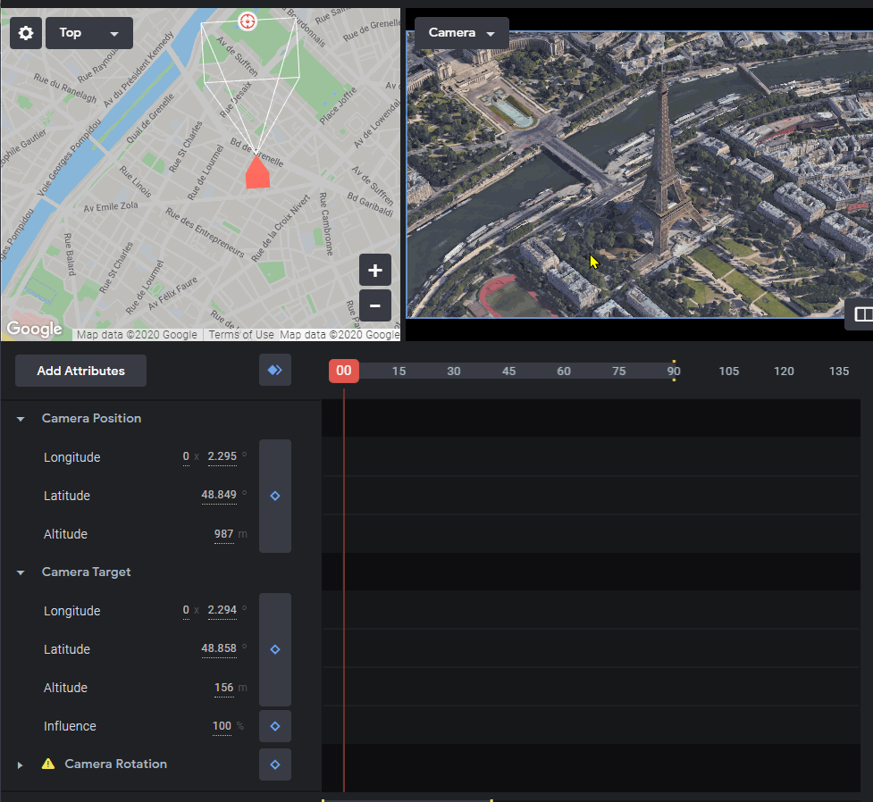
Task: Click frame 45 on the timeline ruler
Action: (x=508, y=372)
